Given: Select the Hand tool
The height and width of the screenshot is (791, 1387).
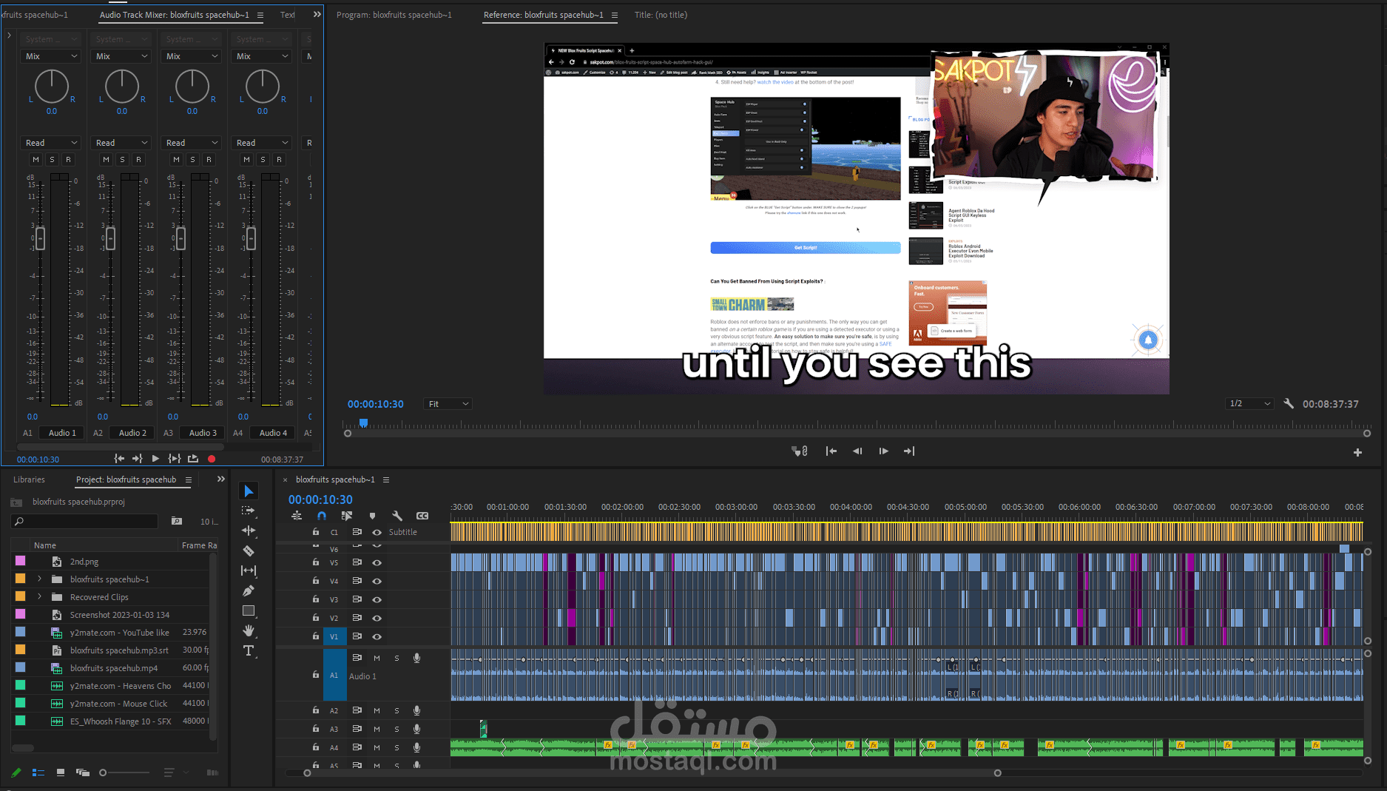Looking at the screenshot, I should 249,630.
